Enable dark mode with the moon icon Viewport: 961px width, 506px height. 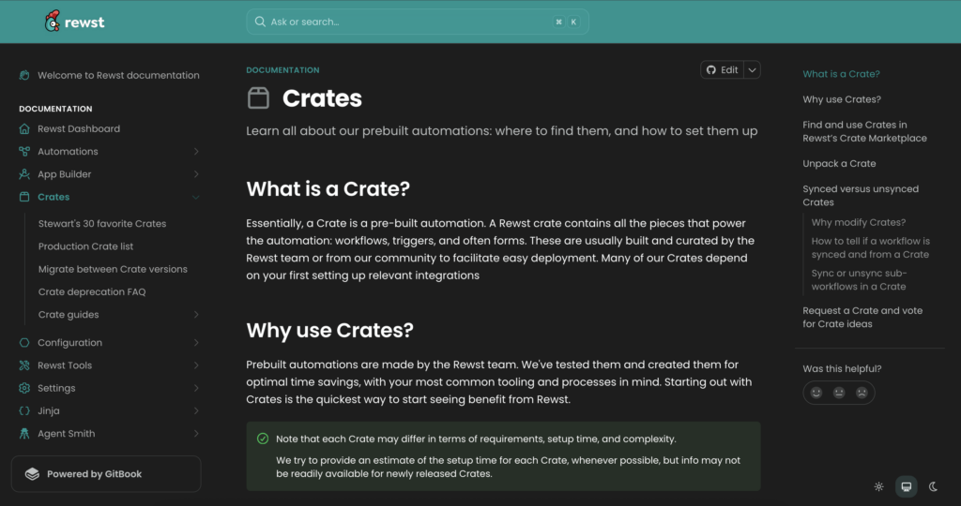pos(933,486)
